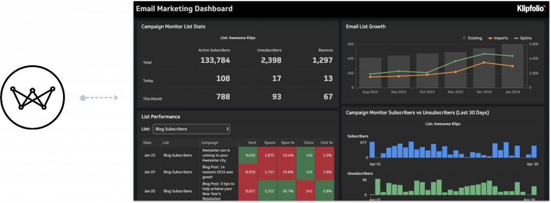
Task: Click the Jan 25 date cell
Action: click(x=151, y=155)
